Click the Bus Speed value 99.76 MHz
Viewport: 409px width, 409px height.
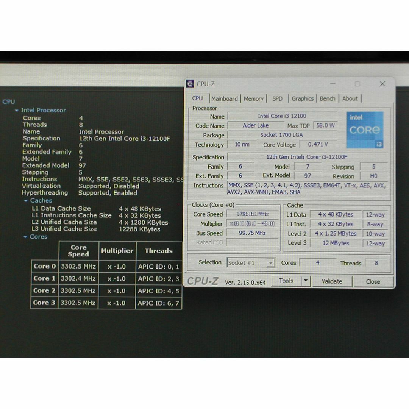252,233
